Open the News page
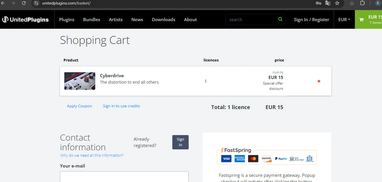Screen dimensions: 382x182 [x=137, y=19]
